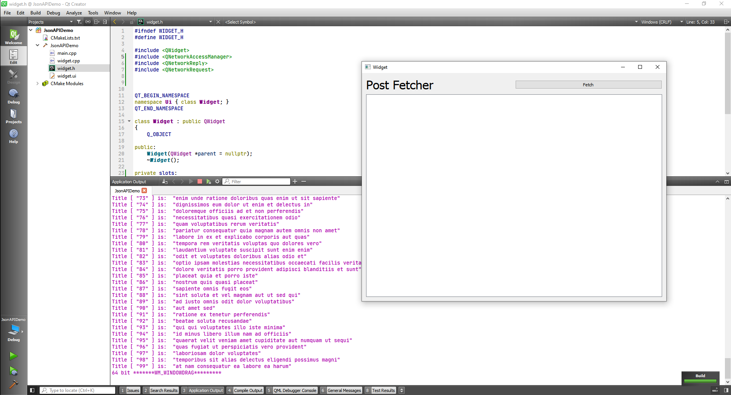Viewport: 731px width, 395px height.
Task: Click the Fetch button in Widget window
Action: click(x=588, y=84)
